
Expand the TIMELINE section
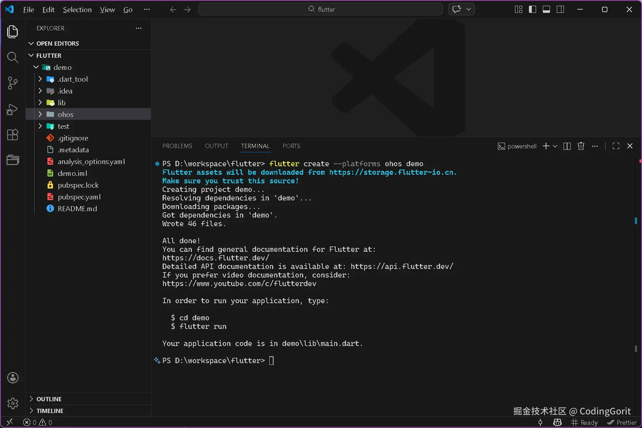point(89,411)
